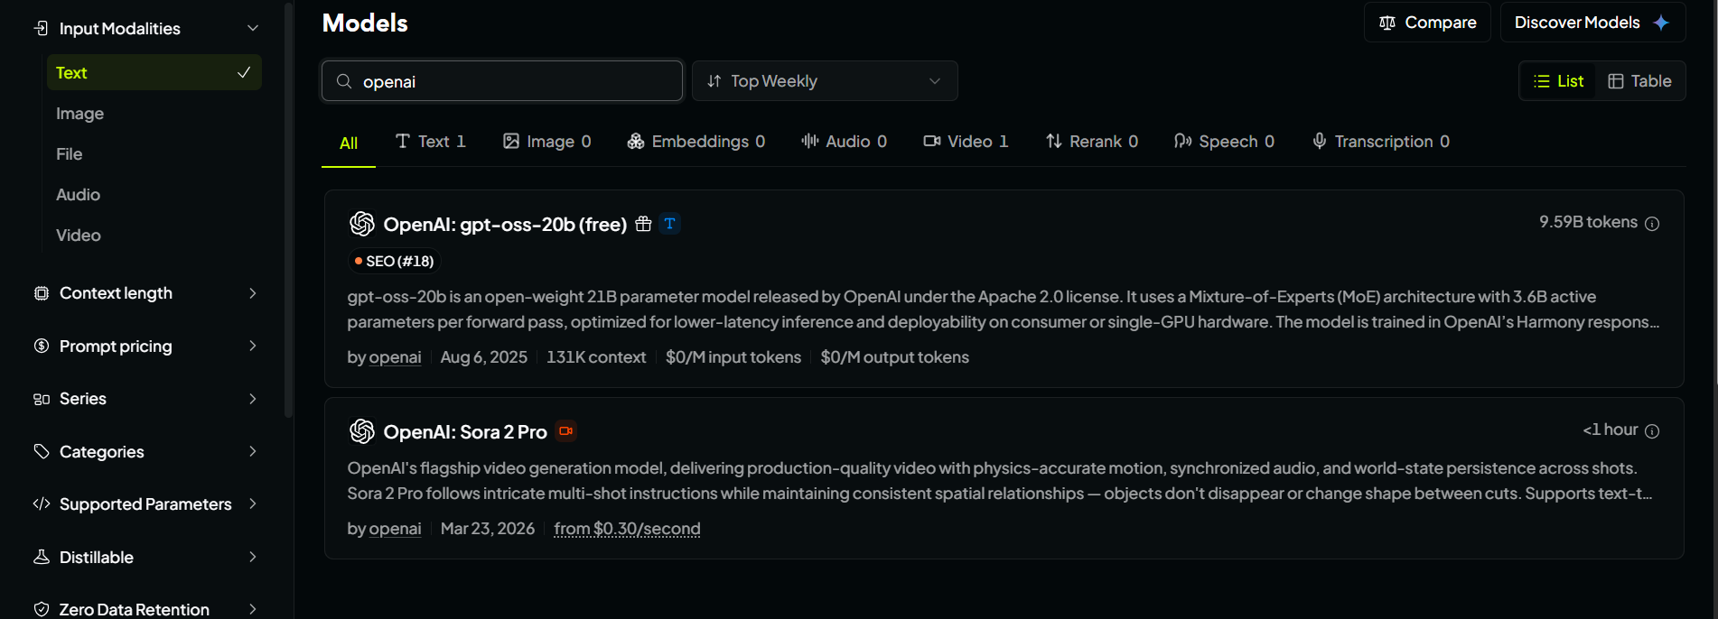Screen dimensions: 1718x619
Task: Switch to the Video 1 tab
Action: click(x=966, y=142)
